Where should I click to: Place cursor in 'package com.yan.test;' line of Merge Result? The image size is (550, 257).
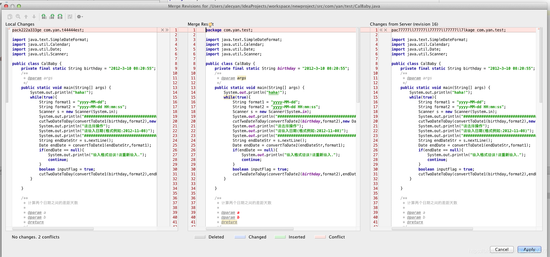(x=229, y=30)
